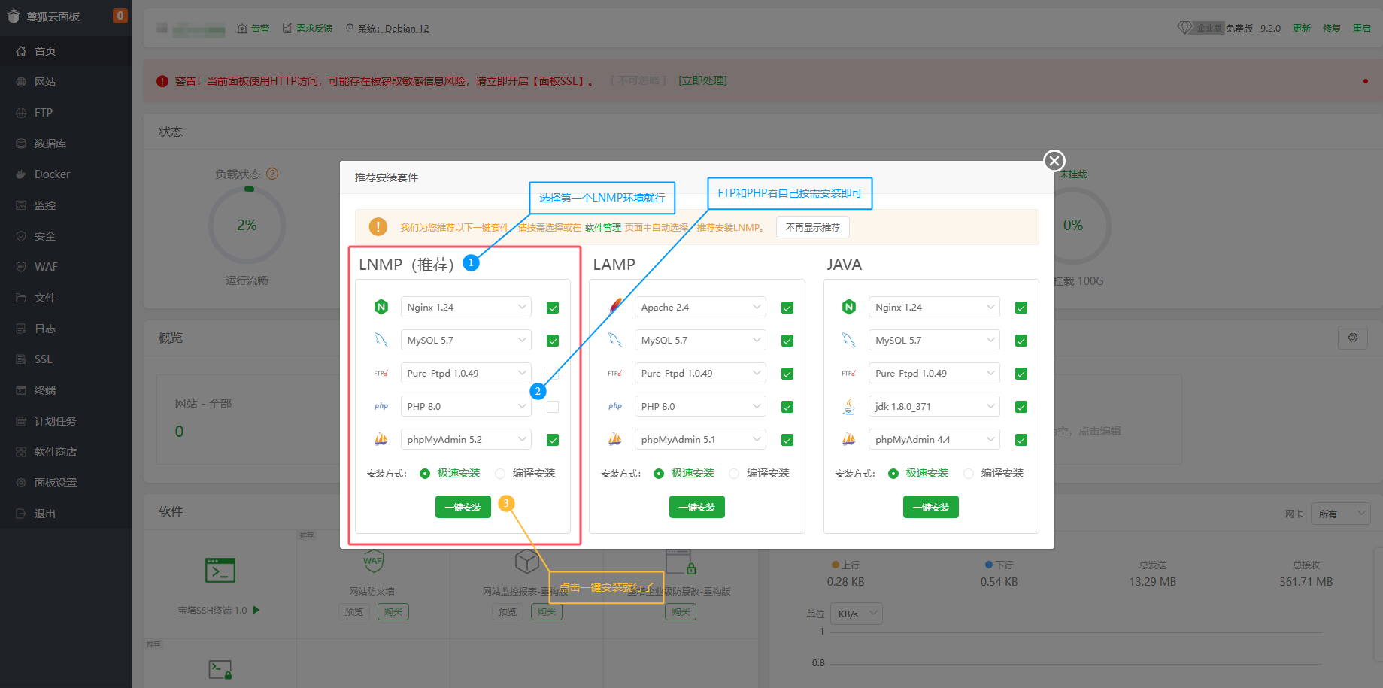Click the 2% load status gauge
The image size is (1383, 688).
click(x=247, y=225)
